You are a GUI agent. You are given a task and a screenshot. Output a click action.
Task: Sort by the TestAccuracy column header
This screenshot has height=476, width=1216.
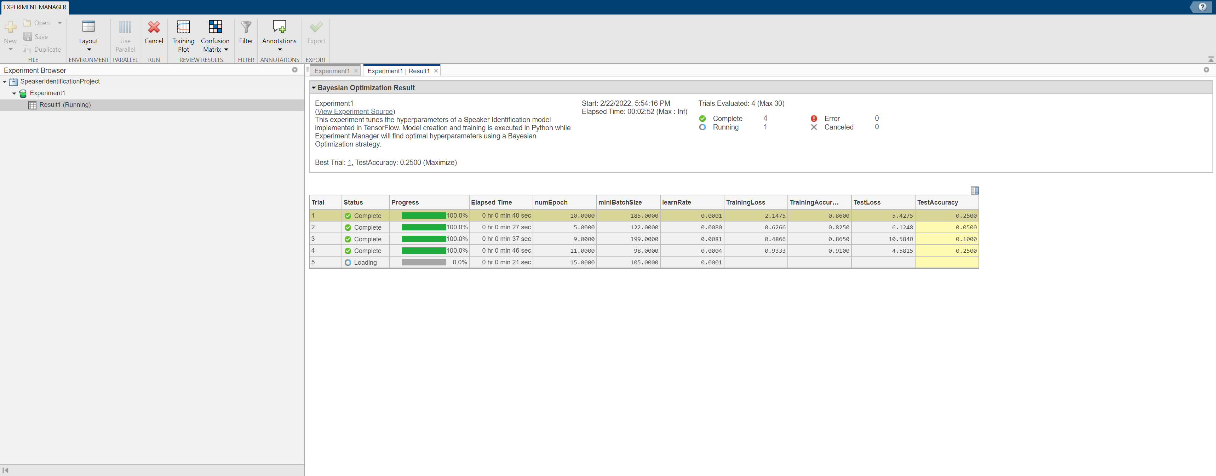click(937, 202)
